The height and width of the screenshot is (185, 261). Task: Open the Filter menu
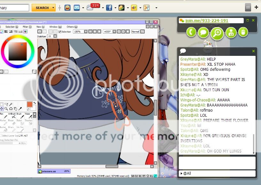[x=27, y=27]
